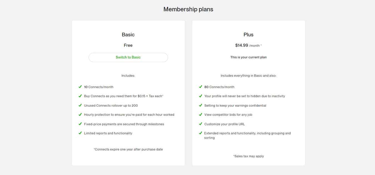Click checkmark beside Customize your profile URL
The width and height of the screenshot is (375, 175).
(201, 124)
